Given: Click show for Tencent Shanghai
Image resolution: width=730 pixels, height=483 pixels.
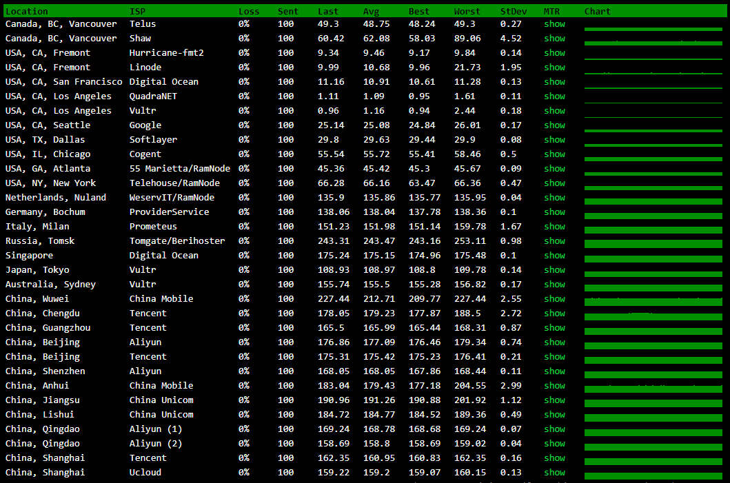Looking at the screenshot, I should pos(554,458).
